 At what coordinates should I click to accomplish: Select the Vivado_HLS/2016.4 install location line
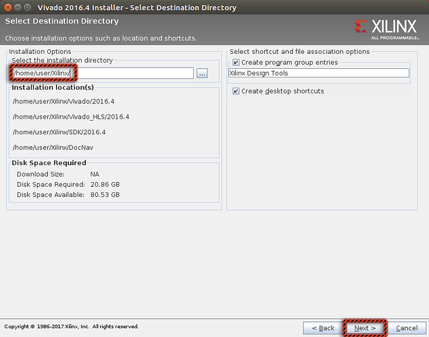click(x=70, y=117)
